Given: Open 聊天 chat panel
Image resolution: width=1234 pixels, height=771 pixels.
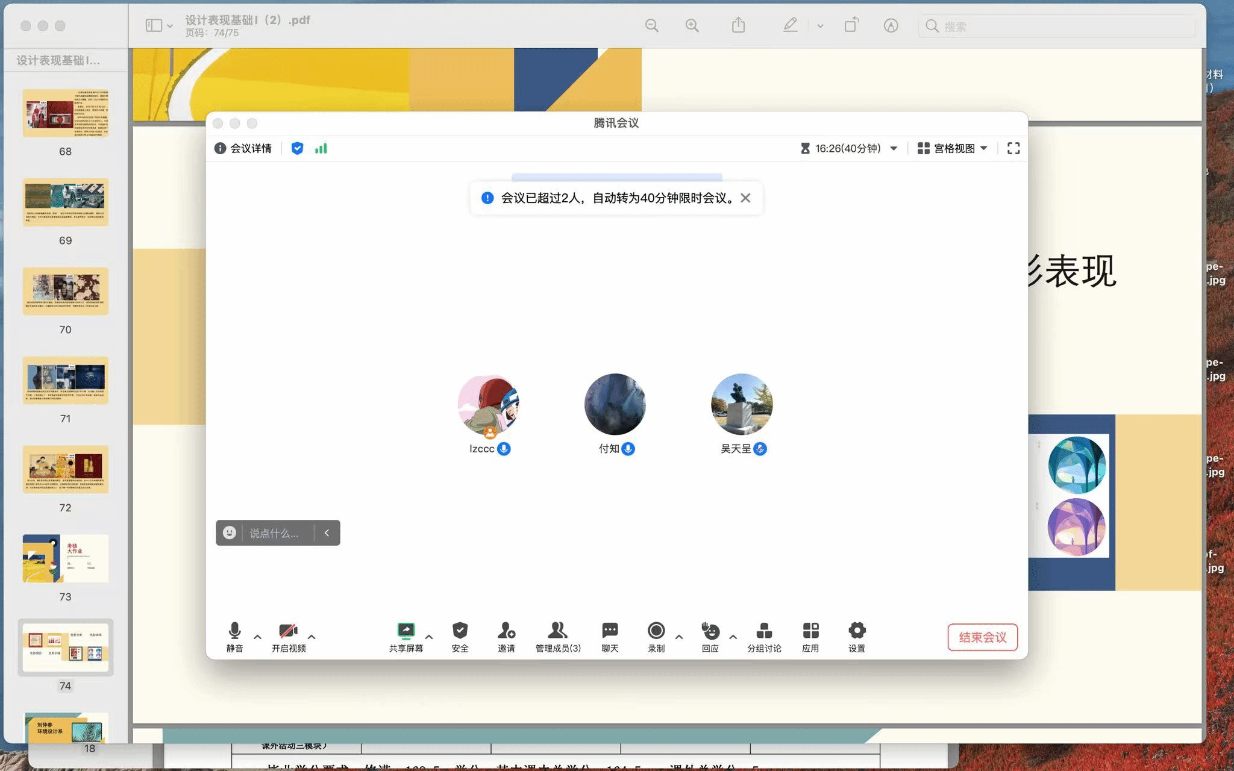Looking at the screenshot, I should pyautogui.click(x=610, y=637).
